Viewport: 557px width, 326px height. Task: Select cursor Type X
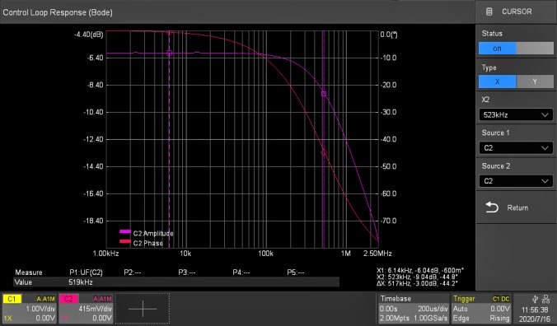pyautogui.click(x=497, y=81)
